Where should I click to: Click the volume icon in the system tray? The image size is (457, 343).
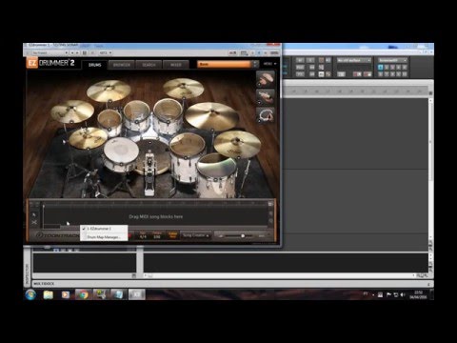point(403,294)
